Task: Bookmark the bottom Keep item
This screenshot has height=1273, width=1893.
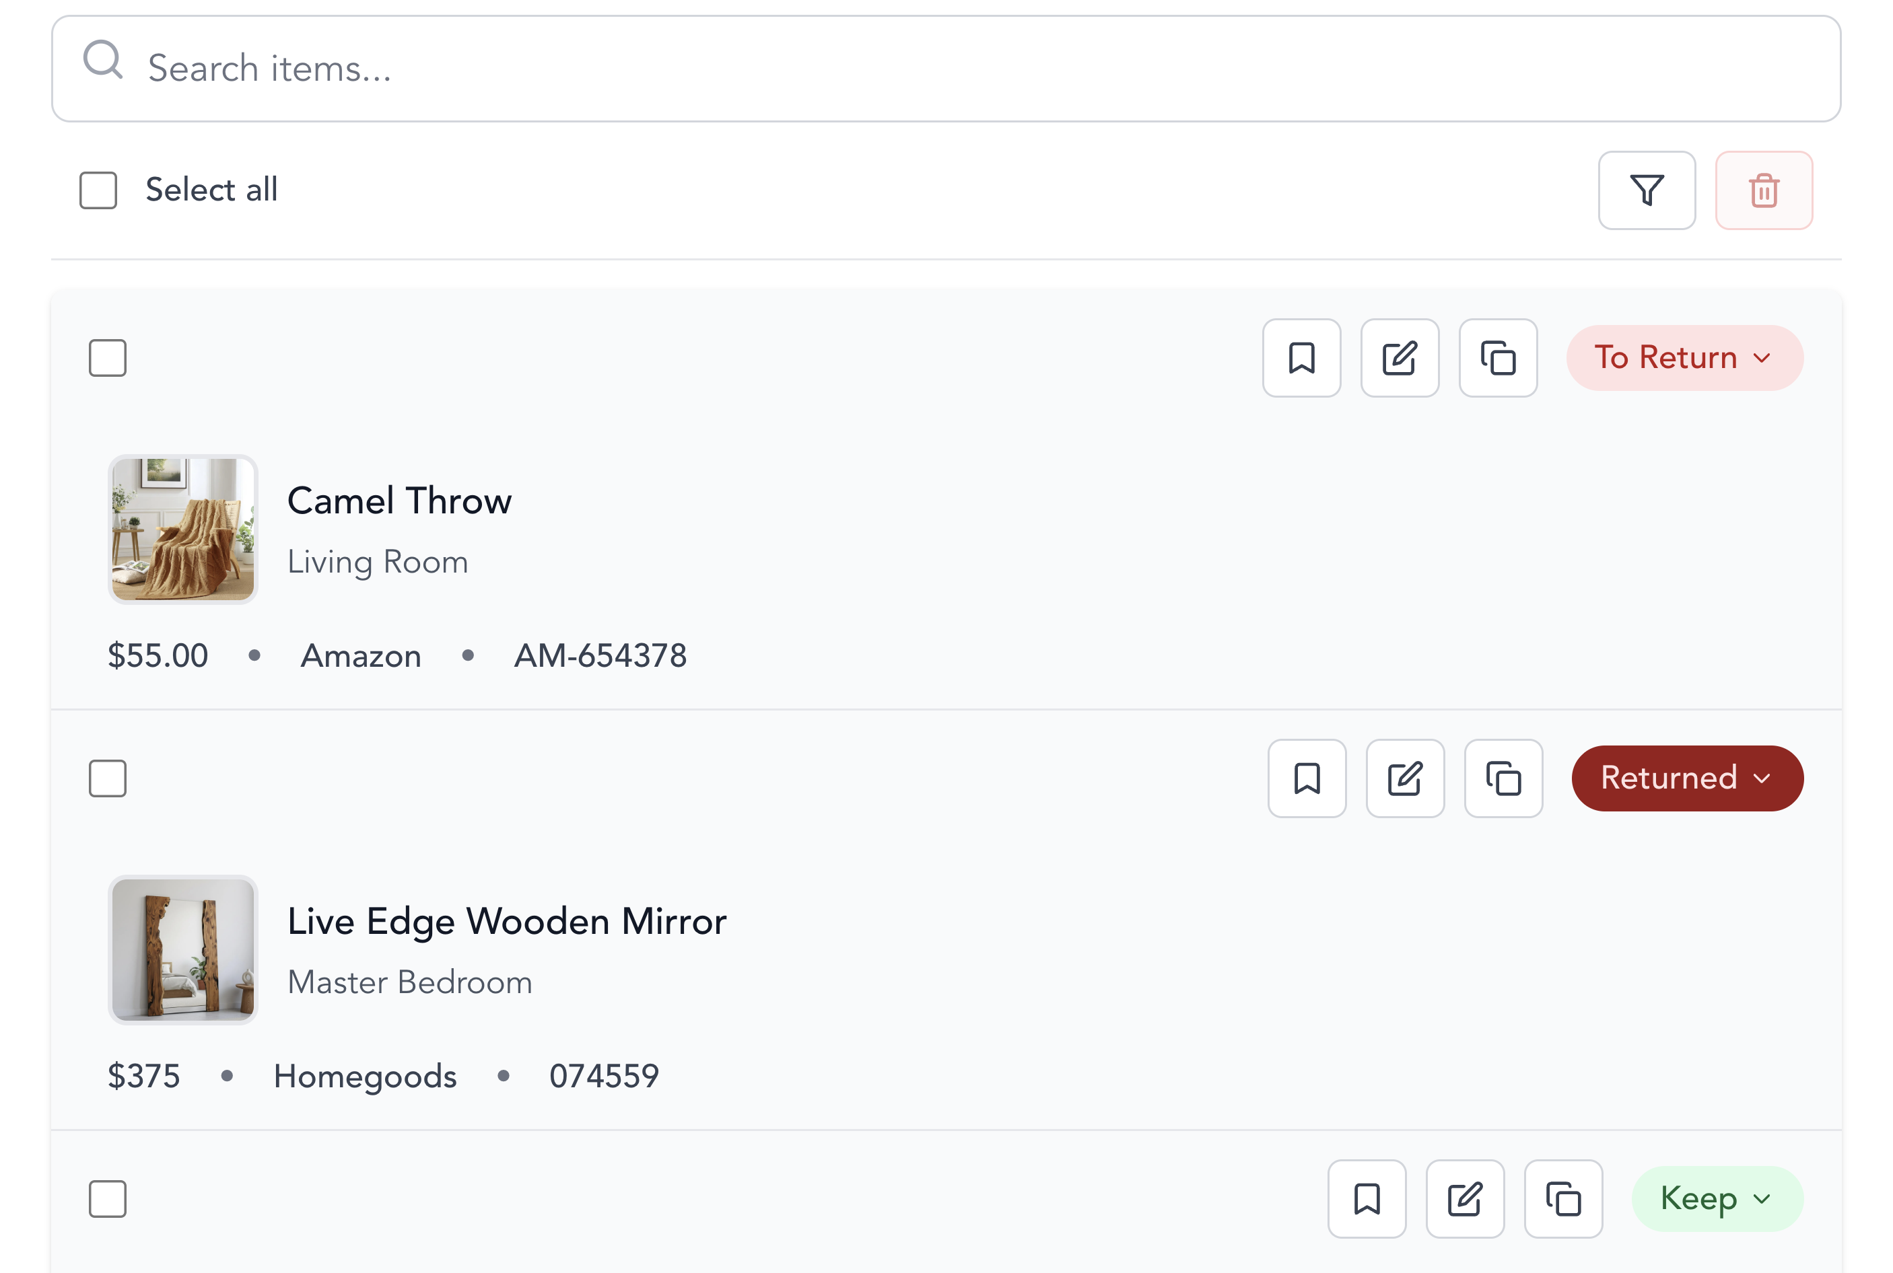Action: click(x=1367, y=1198)
